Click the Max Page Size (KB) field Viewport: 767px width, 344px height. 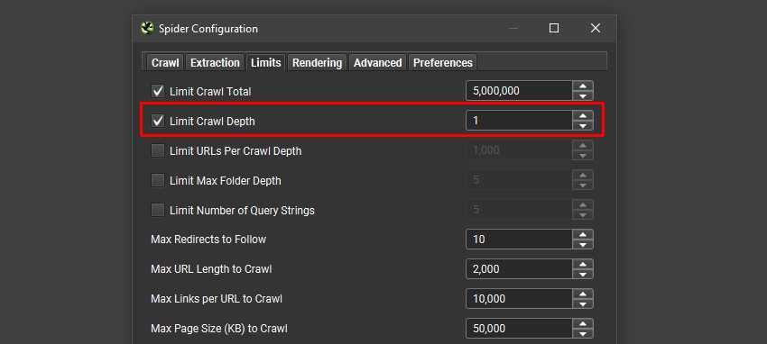pos(519,329)
